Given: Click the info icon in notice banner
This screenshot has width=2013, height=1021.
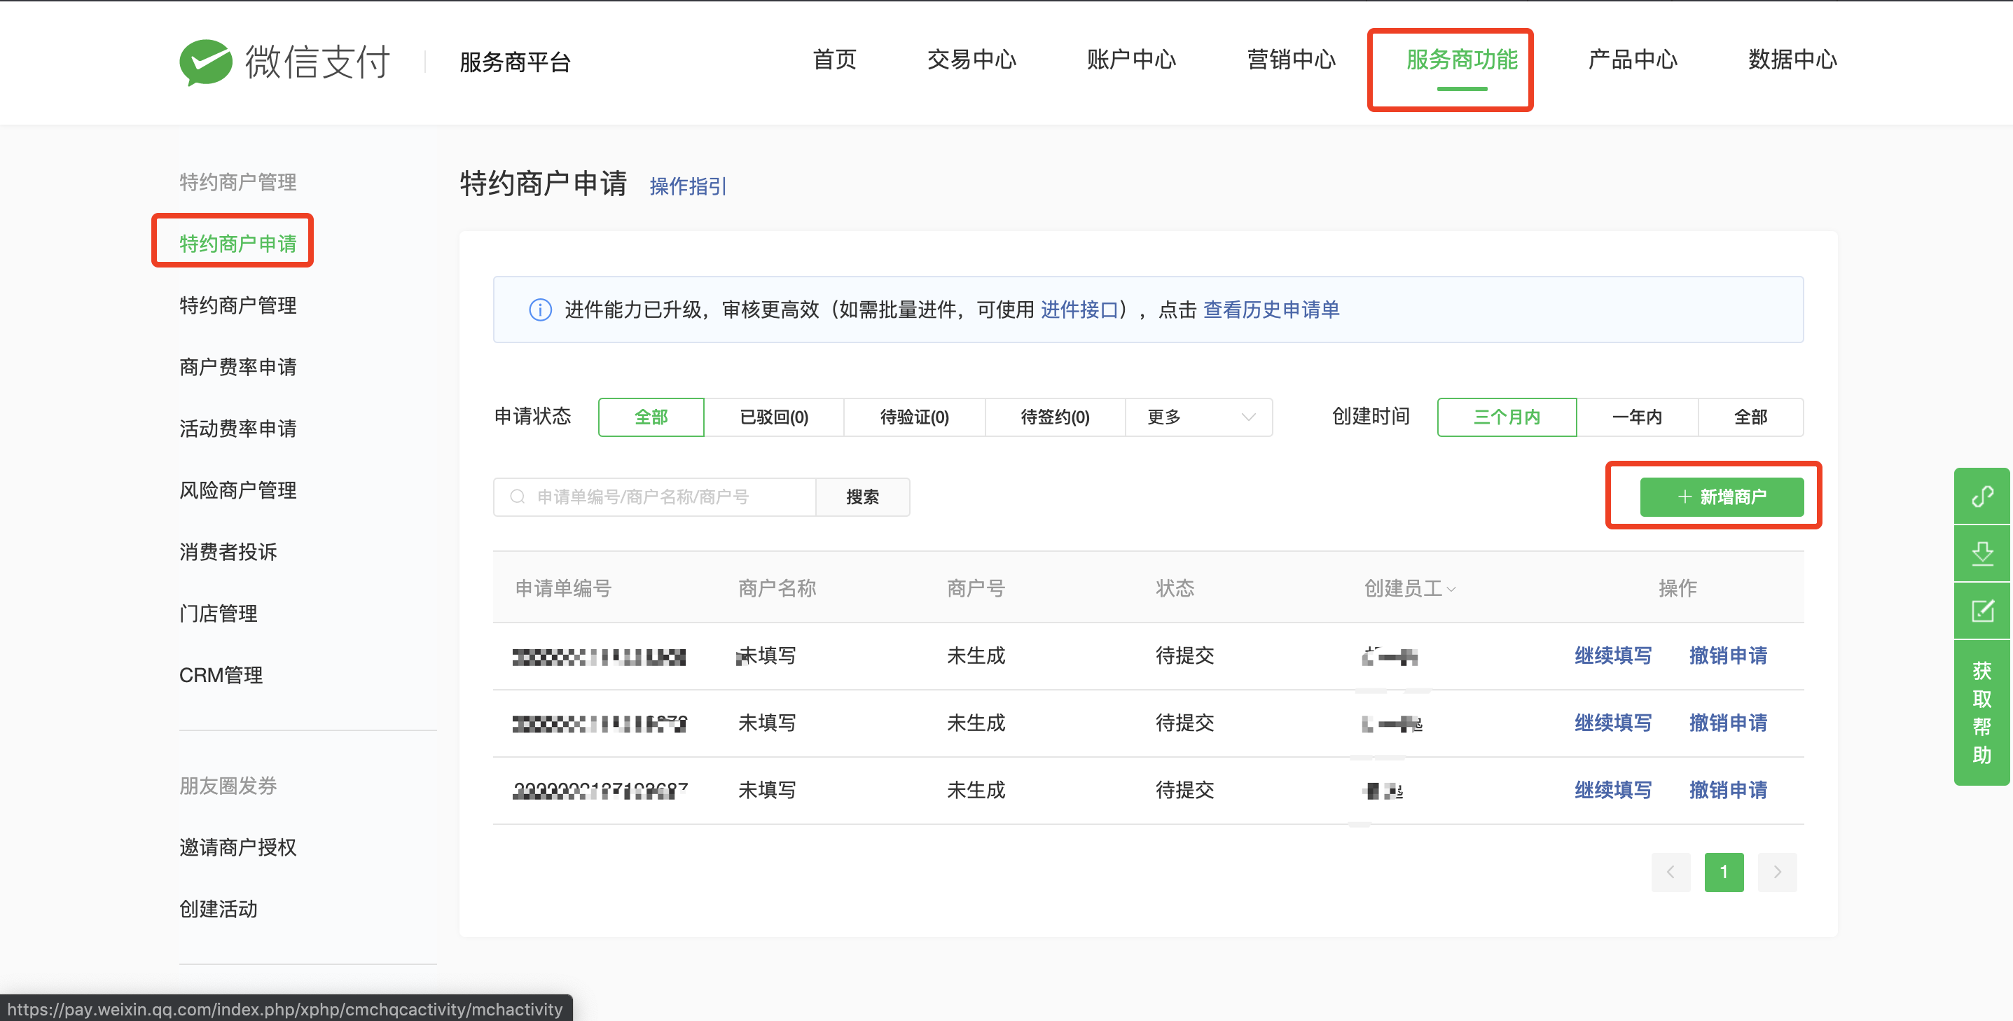Looking at the screenshot, I should (x=540, y=310).
